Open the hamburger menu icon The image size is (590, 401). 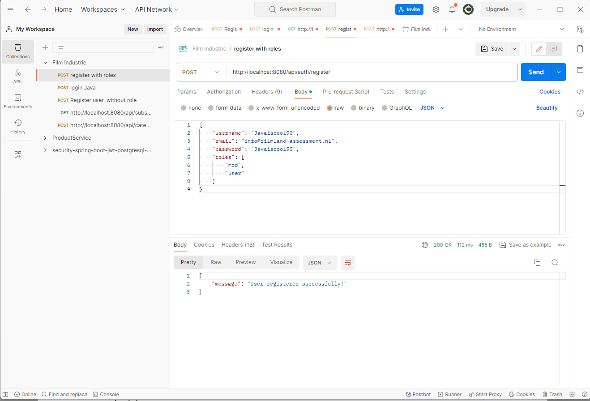pos(10,9)
